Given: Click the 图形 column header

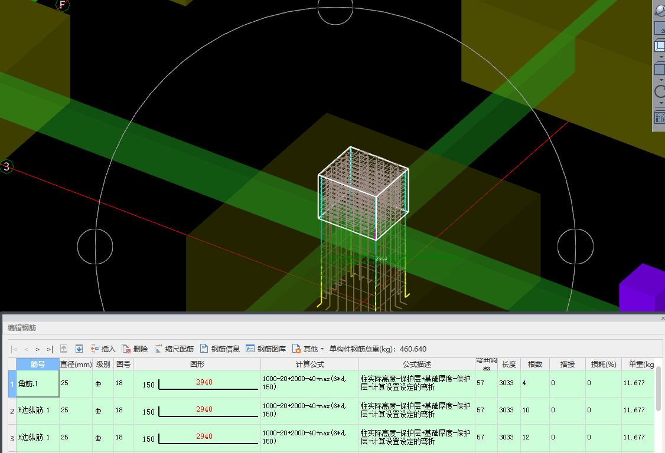Looking at the screenshot, I should tap(197, 364).
